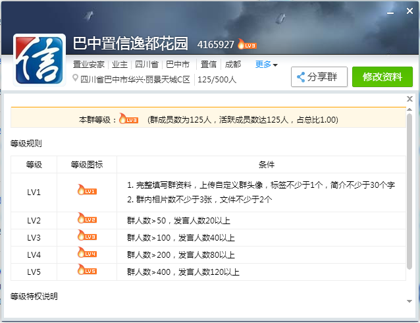The image size is (420, 323).
Task: Click the LV2 level icon in the table
Action: [87, 220]
